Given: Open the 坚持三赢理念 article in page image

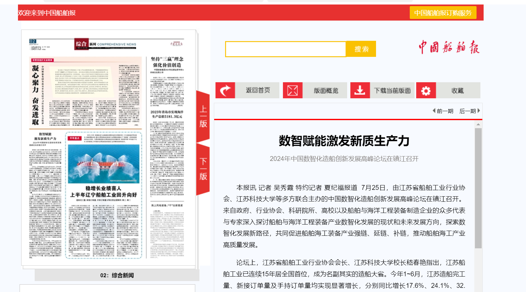Looking at the screenshot, I should point(167,62).
